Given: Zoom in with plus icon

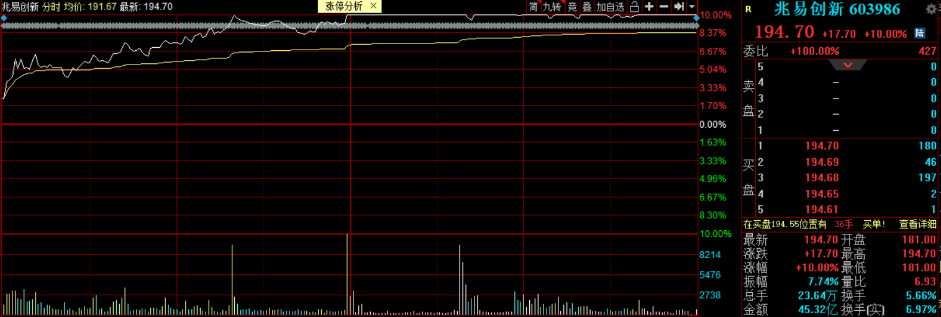Looking at the screenshot, I should 649,7.
